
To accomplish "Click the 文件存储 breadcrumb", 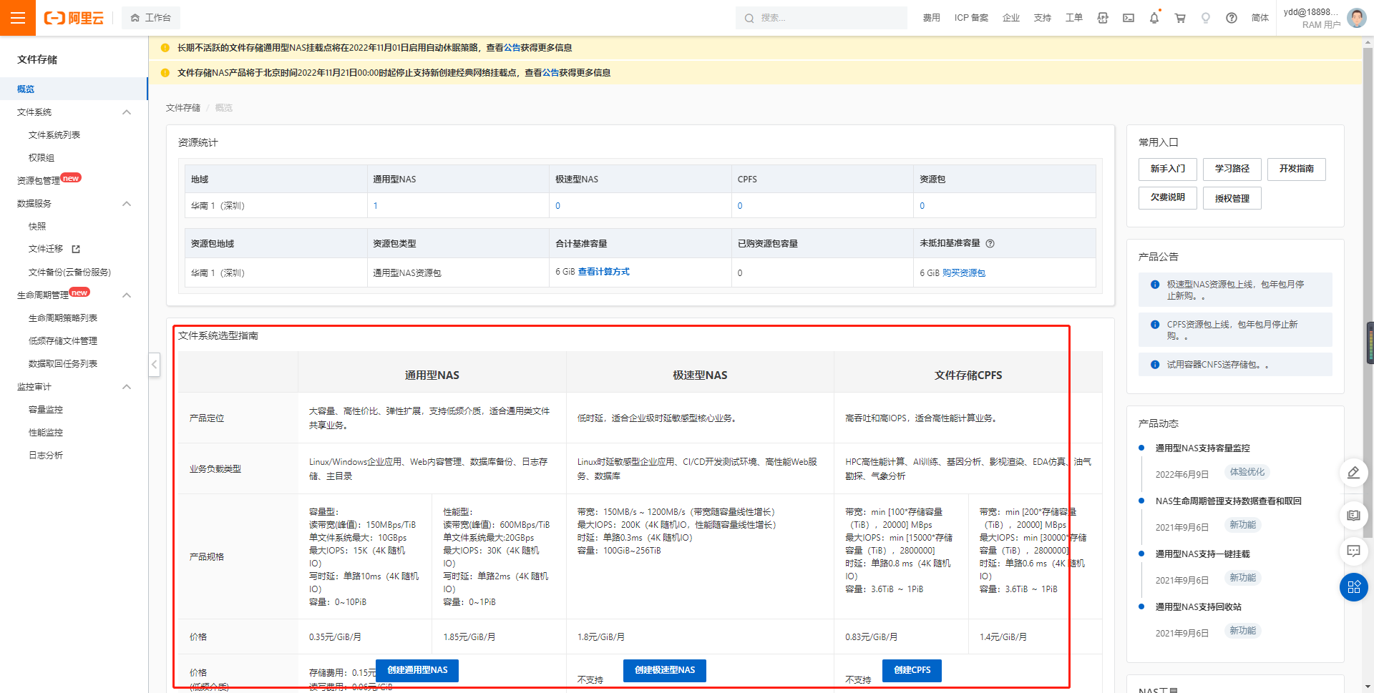I will pyautogui.click(x=183, y=108).
